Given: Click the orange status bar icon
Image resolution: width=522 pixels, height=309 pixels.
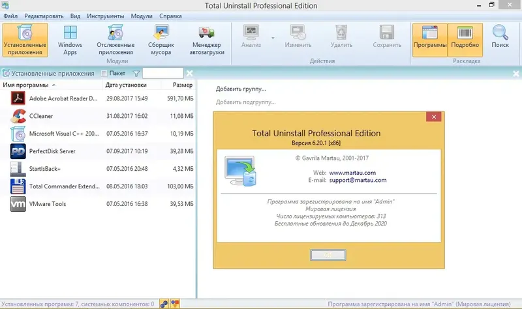Looking at the screenshot, I should [175, 304].
